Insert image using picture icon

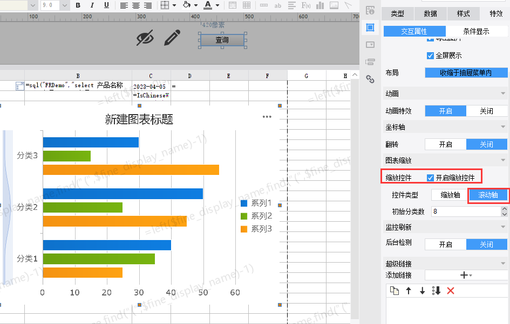(x=334, y=5)
